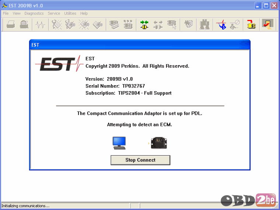This screenshot has height=210, width=280.
Task: Open the File menu
Action: coord(6,13)
